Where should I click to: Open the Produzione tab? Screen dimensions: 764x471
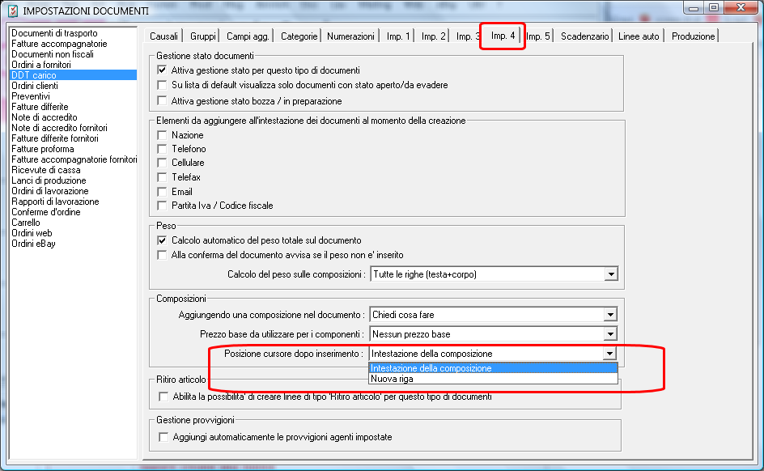[693, 36]
